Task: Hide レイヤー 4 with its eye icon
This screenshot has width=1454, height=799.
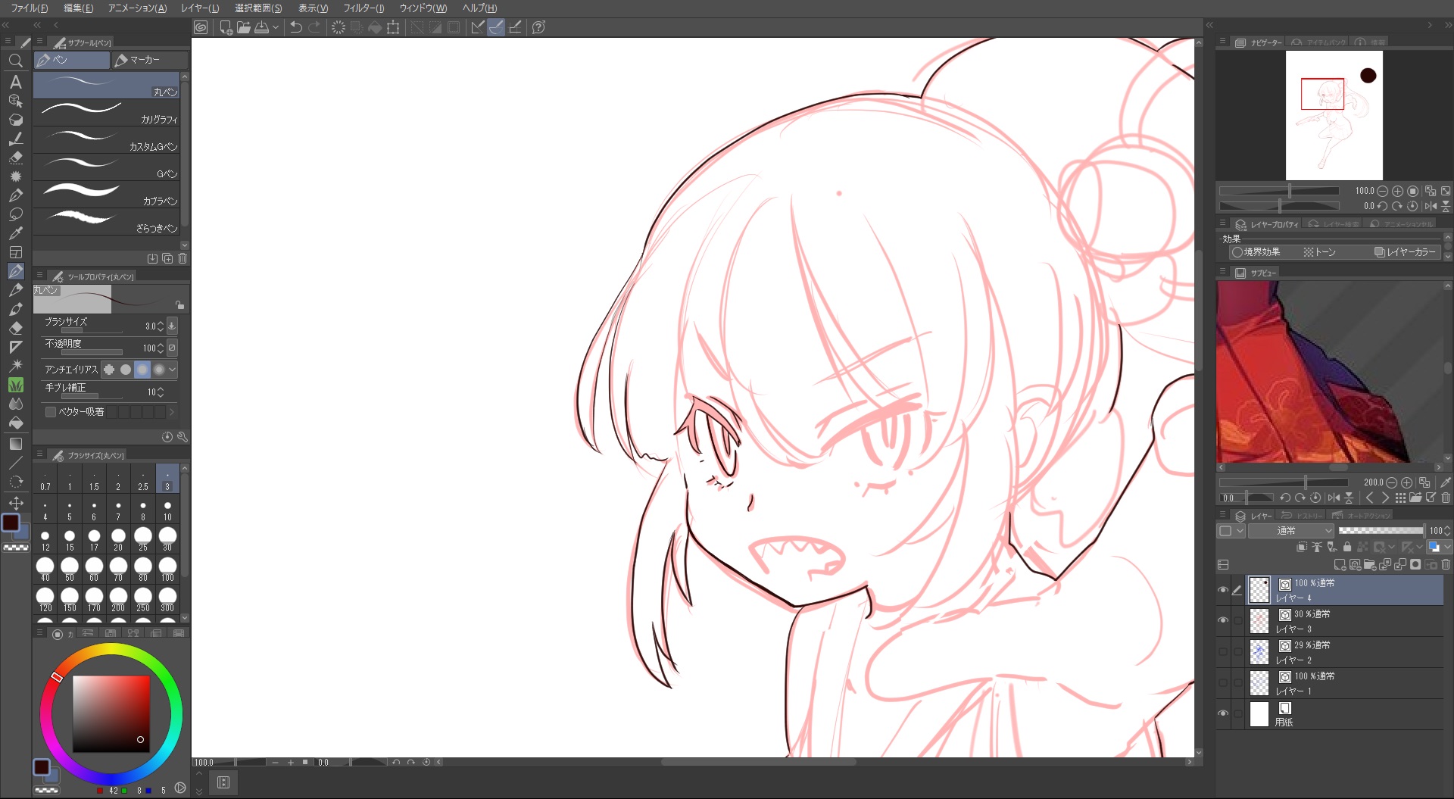Action: pos(1223,590)
